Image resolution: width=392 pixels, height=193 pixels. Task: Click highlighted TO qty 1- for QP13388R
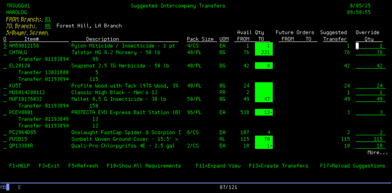point(264,146)
